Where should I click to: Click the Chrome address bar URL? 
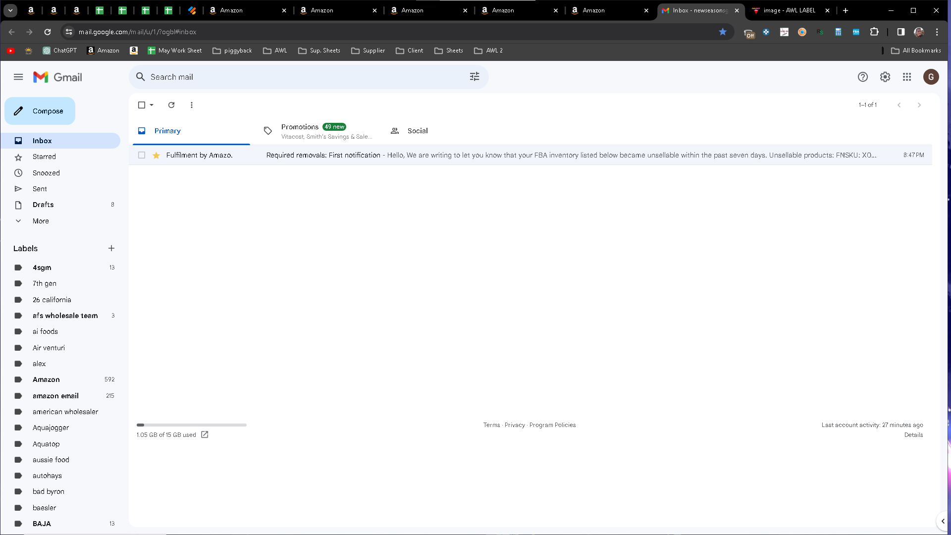[137, 32]
